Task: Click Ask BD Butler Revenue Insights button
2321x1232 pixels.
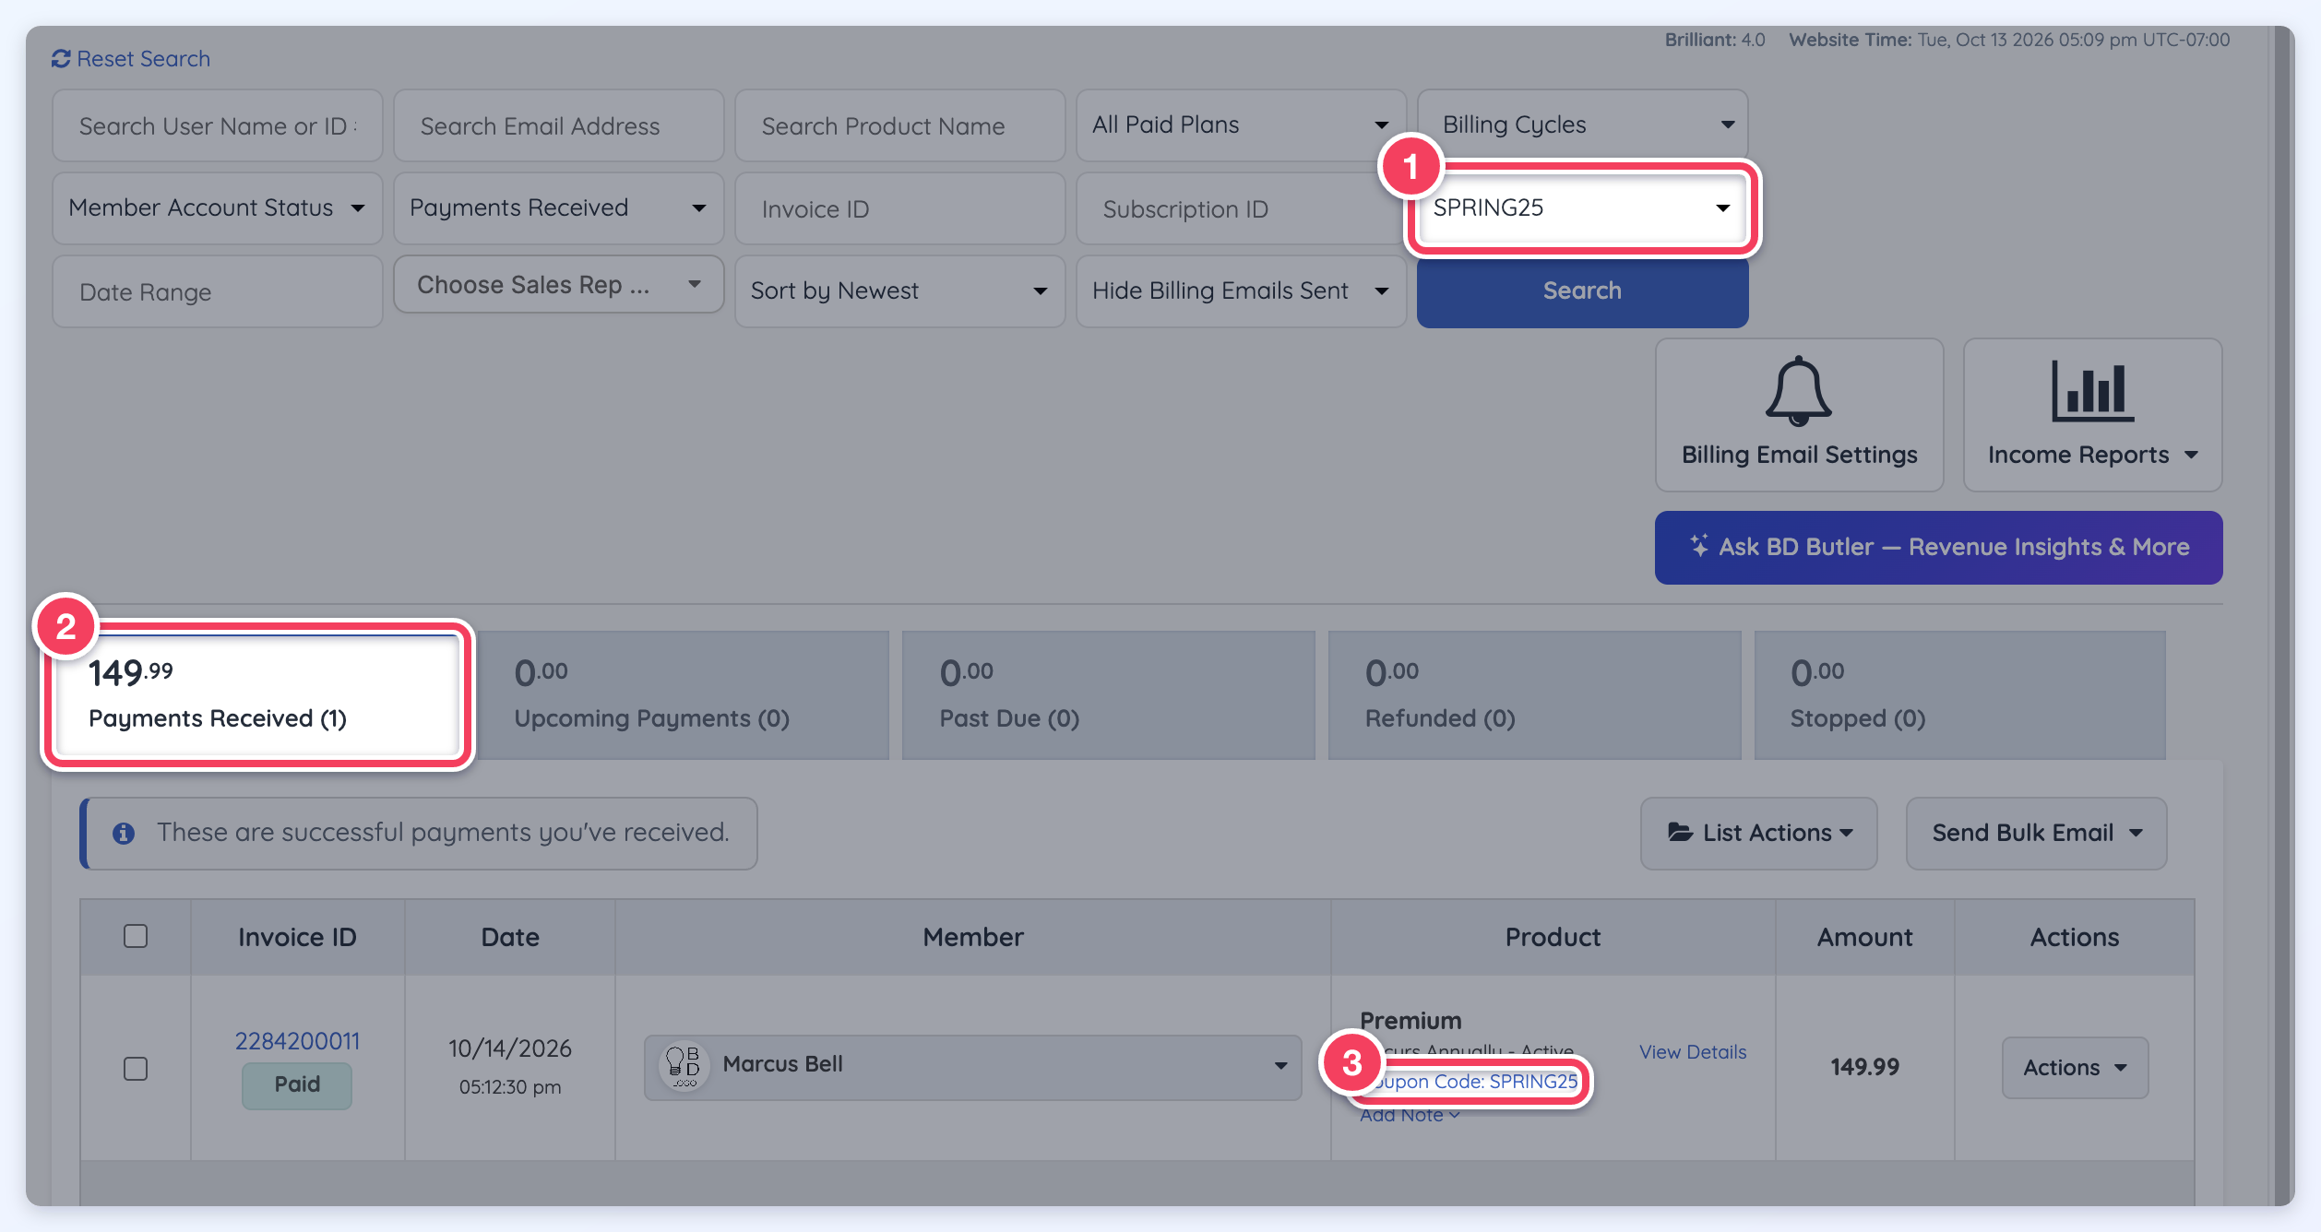Action: pos(1938,547)
